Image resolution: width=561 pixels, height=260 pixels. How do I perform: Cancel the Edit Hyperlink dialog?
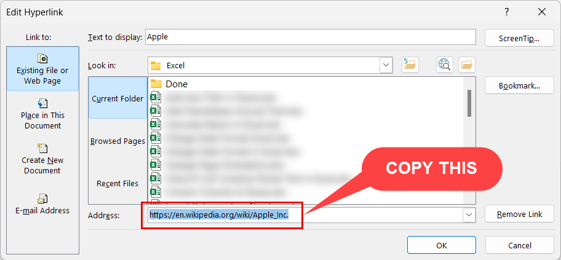[520, 245]
